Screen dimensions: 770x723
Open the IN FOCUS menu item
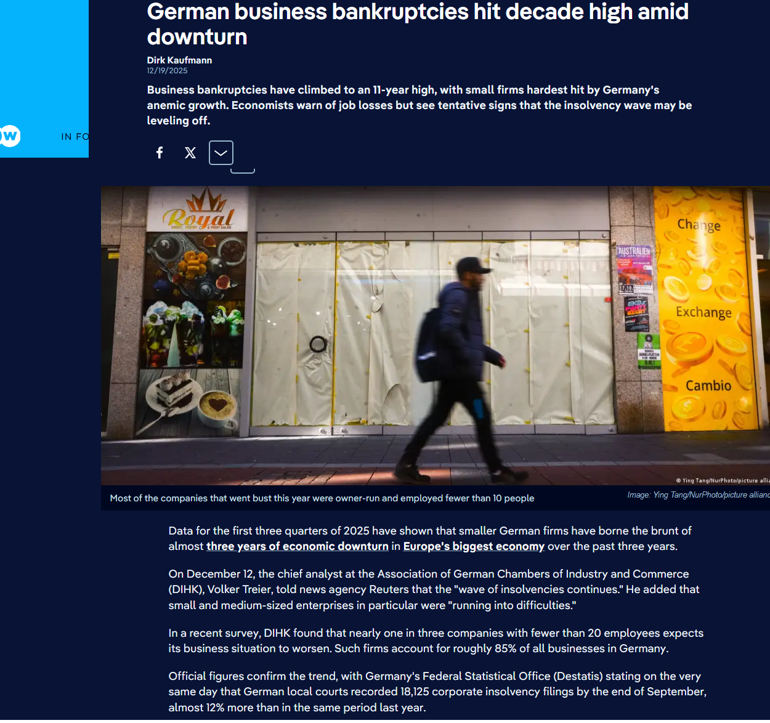click(x=75, y=137)
